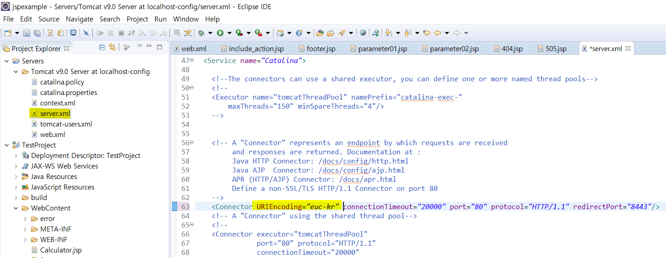Close the *server.xml editor tab
The height and width of the screenshot is (258, 666).
click(x=628, y=48)
